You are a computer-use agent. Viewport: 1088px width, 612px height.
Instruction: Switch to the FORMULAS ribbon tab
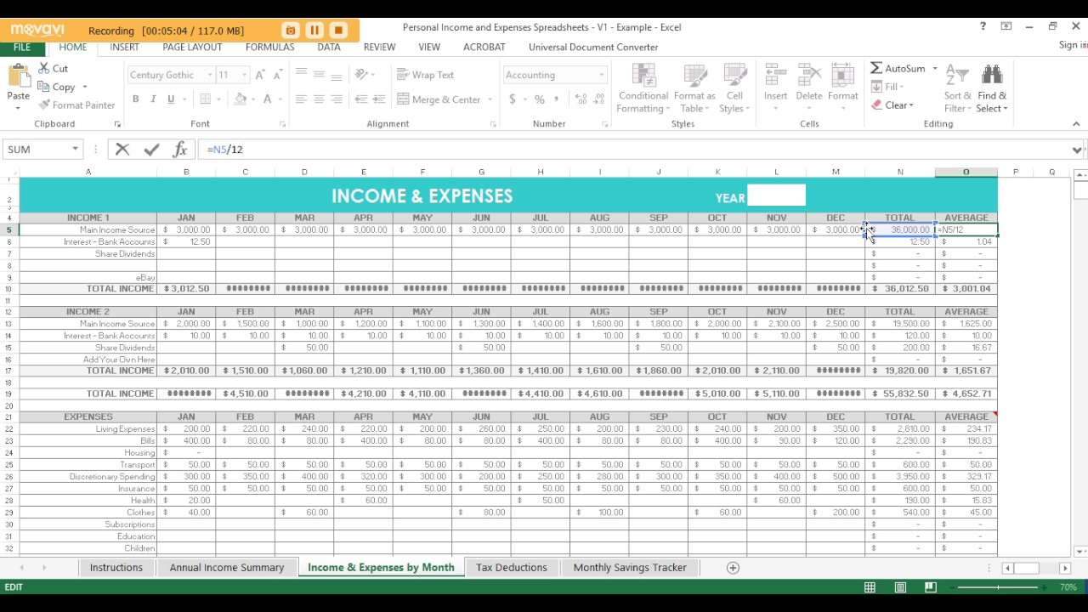point(269,47)
